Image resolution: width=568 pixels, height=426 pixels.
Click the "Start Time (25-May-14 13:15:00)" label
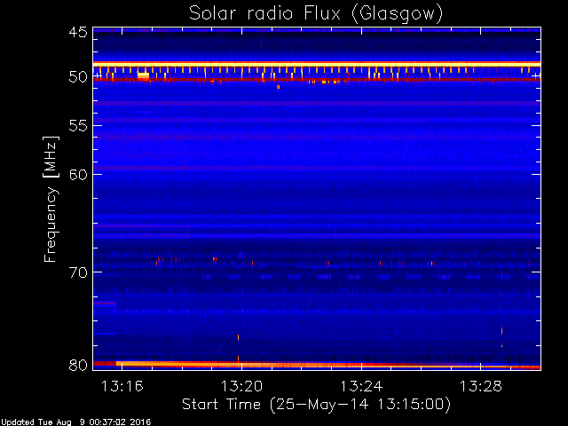pos(316,405)
